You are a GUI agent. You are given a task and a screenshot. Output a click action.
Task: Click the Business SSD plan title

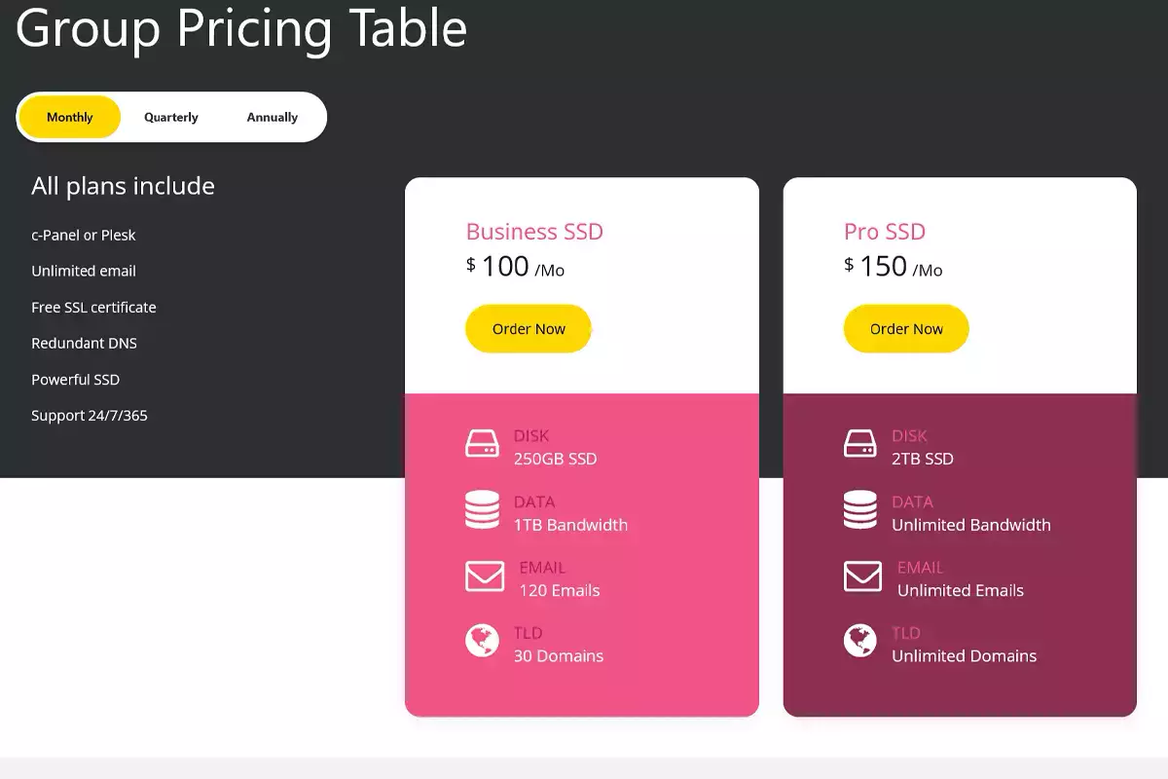point(534,232)
